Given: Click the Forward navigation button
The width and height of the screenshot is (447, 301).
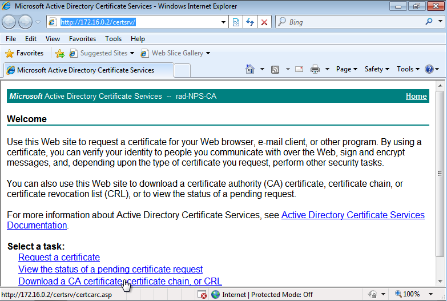Looking at the screenshot, I should pyautogui.click(x=25, y=22).
